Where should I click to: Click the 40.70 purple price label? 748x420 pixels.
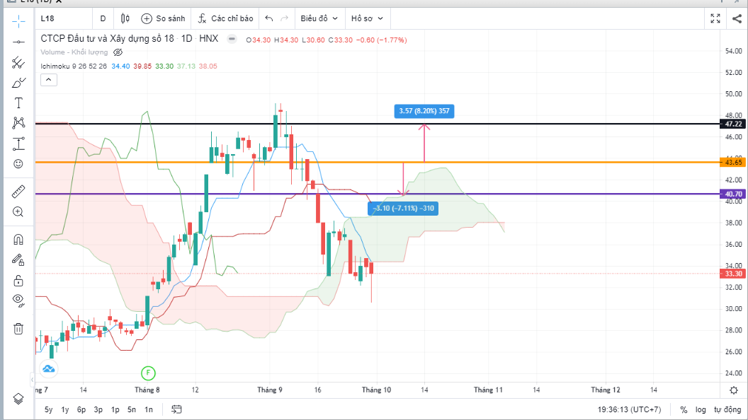(732, 194)
